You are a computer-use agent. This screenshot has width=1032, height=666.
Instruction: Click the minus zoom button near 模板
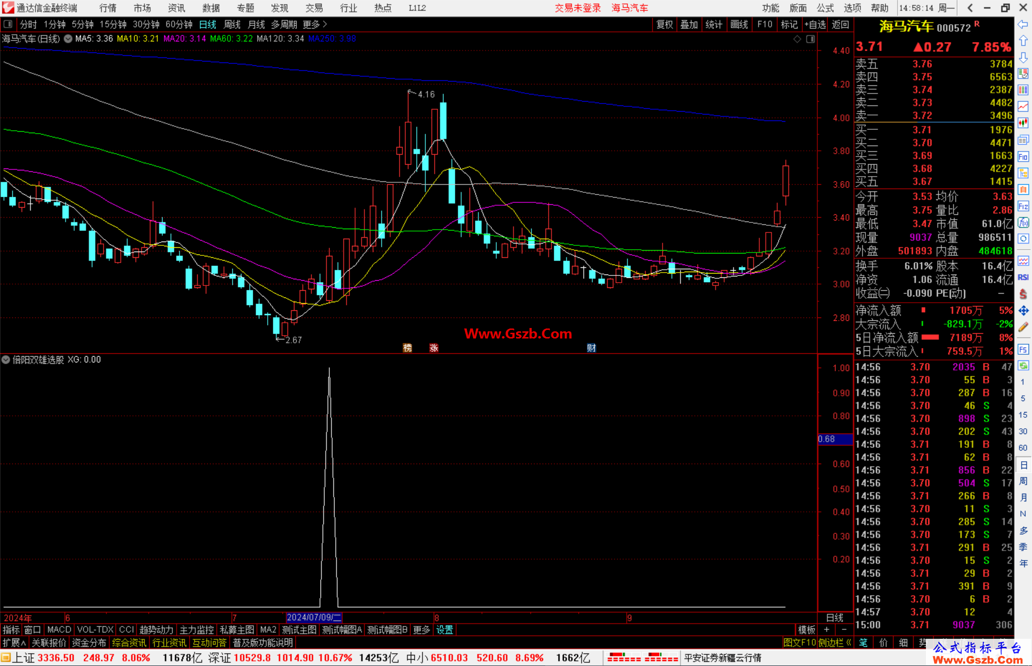[844, 630]
